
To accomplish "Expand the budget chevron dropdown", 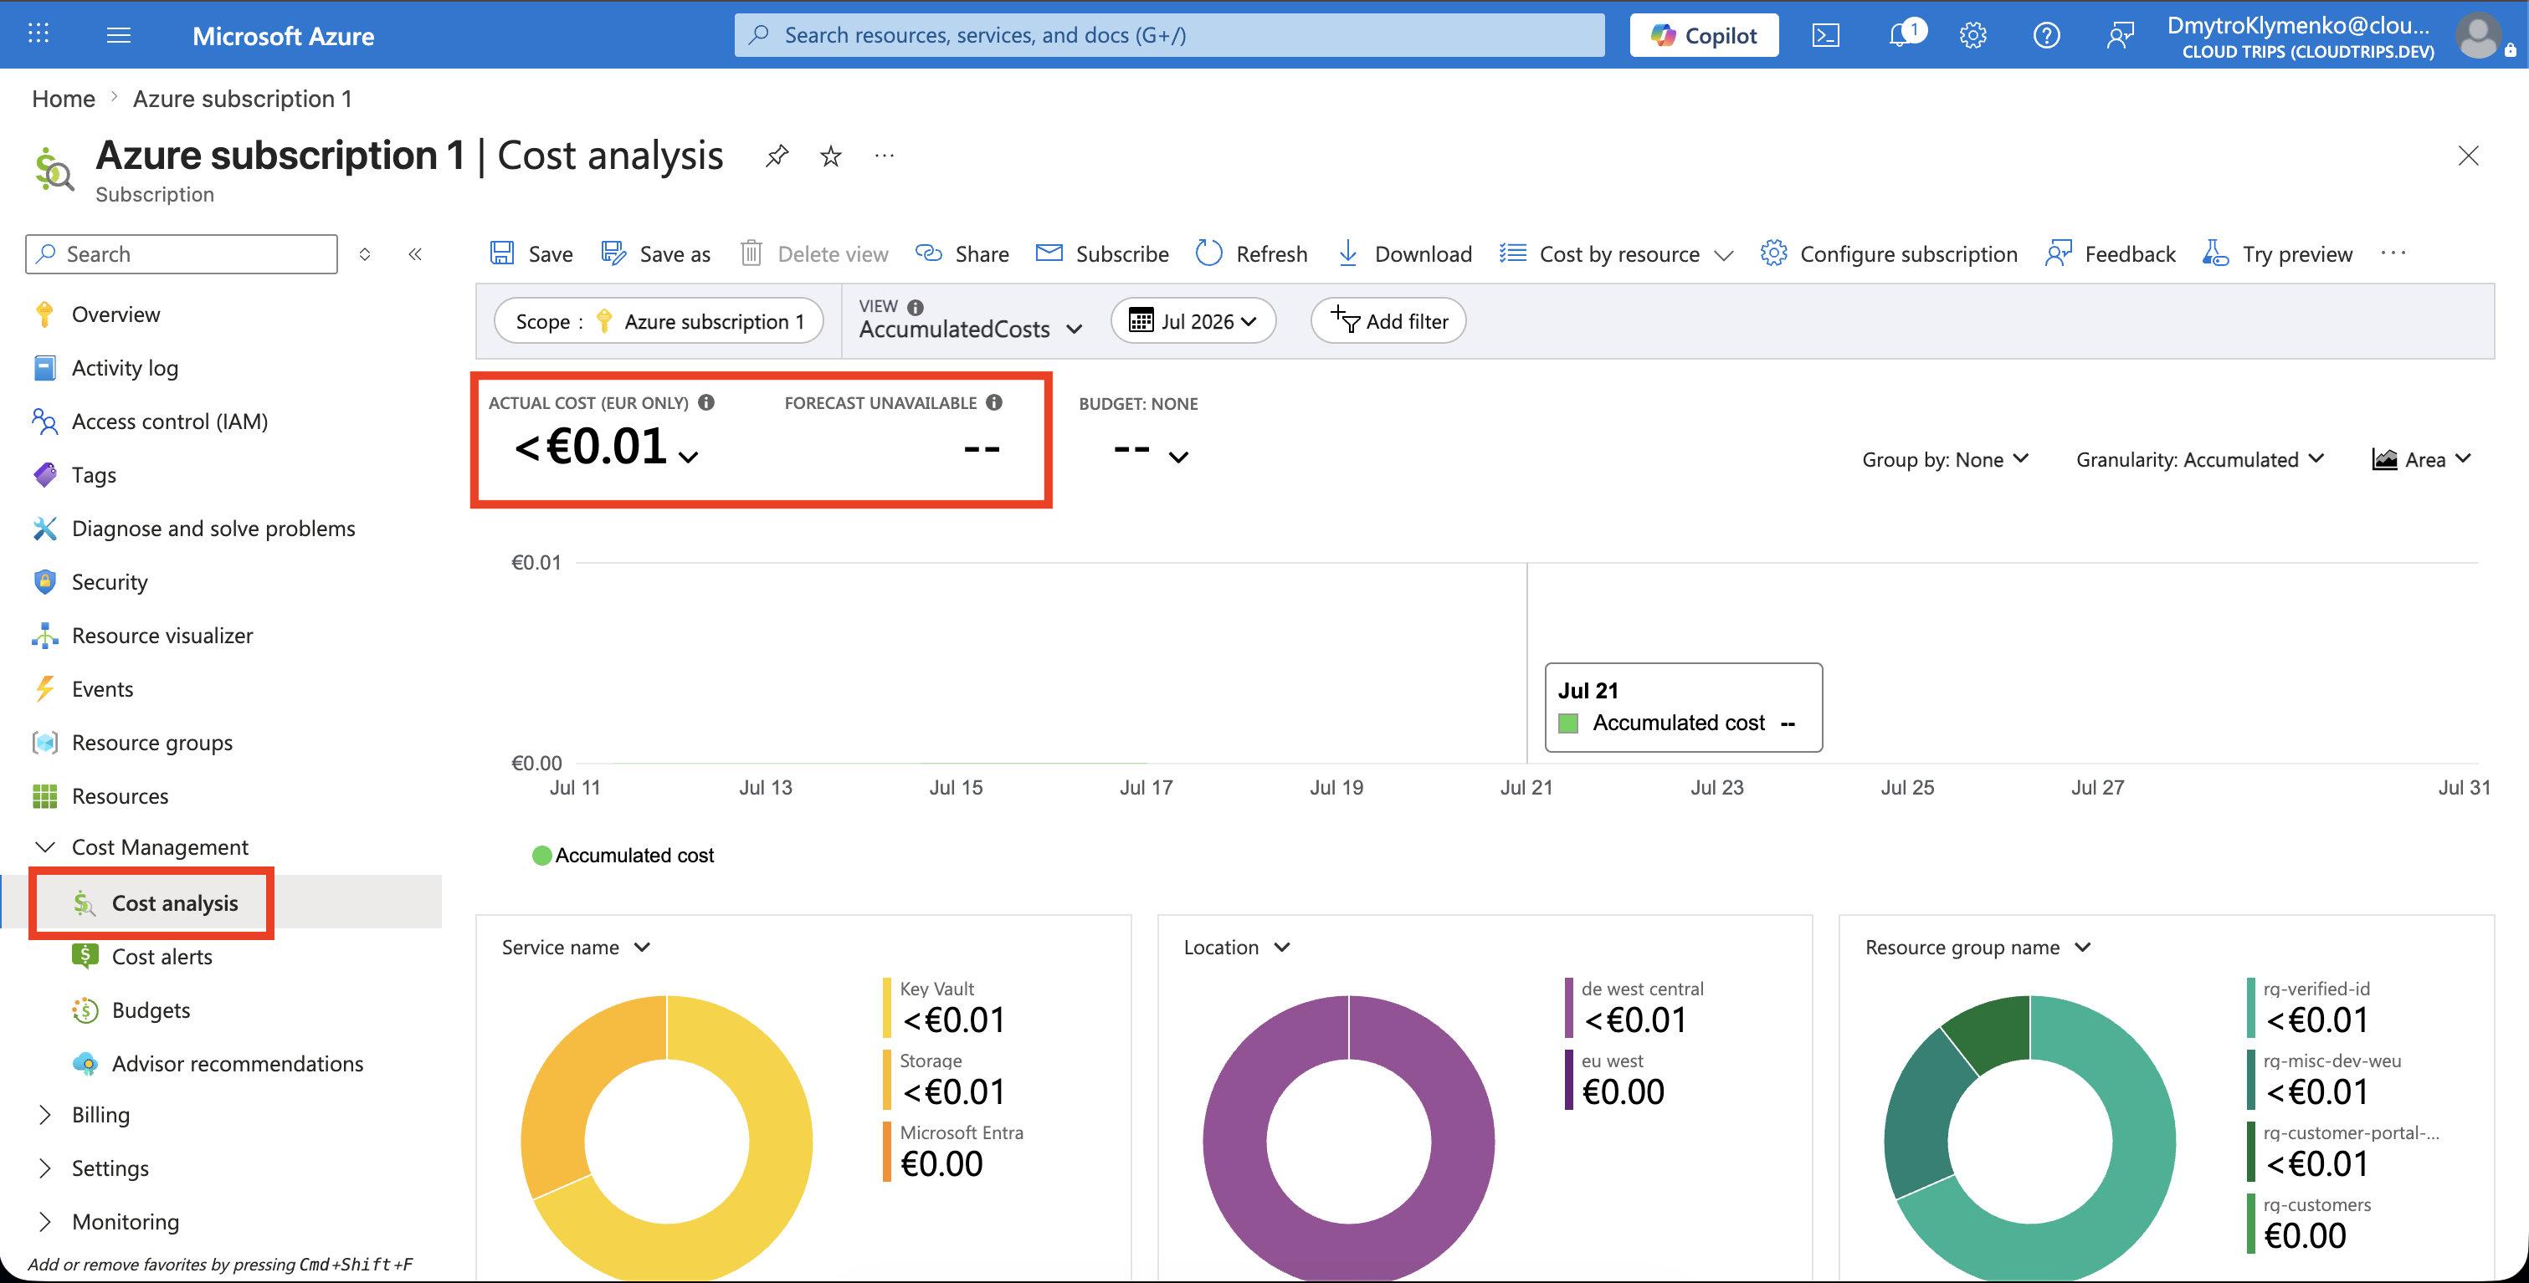I will pos(1178,457).
